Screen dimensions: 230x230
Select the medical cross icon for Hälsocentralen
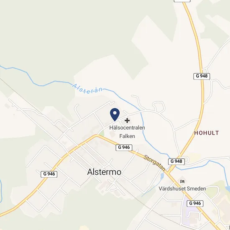(127, 120)
